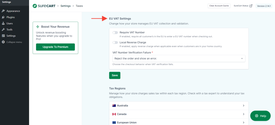Click the Plugins plug icon
Viewport: 275px width, 125px height.
(x=3, y=17)
